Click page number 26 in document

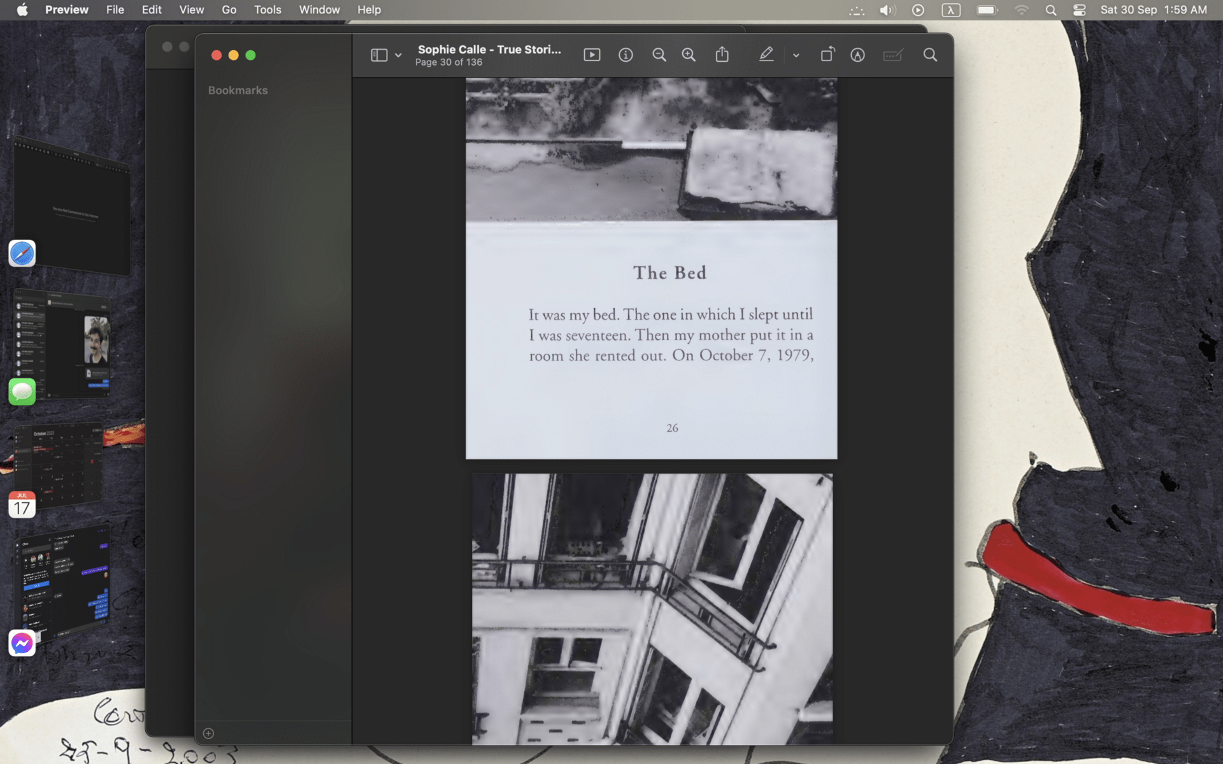tap(672, 428)
